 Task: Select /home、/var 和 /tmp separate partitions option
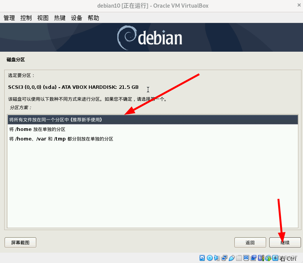[x=153, y=139]
